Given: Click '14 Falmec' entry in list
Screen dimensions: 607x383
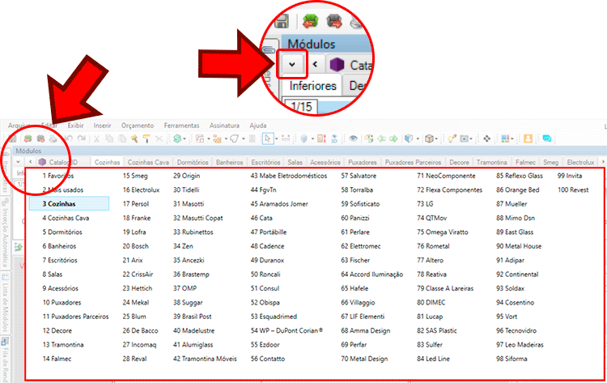Looking at the screenshot, I should point(57,359).
